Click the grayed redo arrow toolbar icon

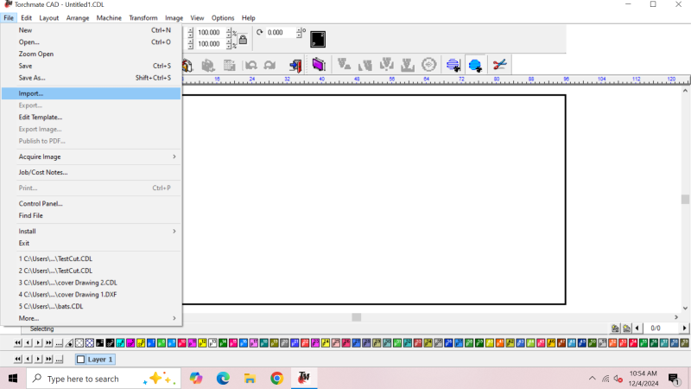pos(269,66)
